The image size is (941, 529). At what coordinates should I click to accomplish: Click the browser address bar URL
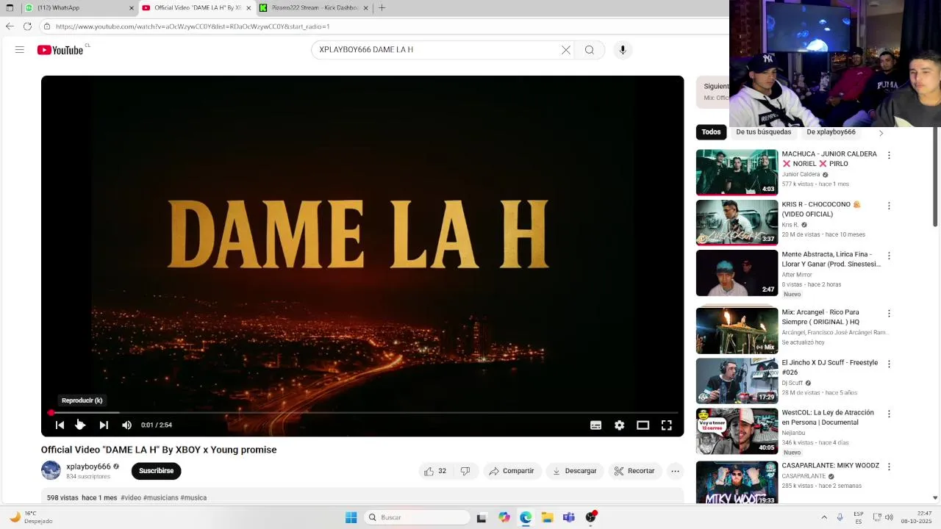pyautogui.click(x=193, y=26)
